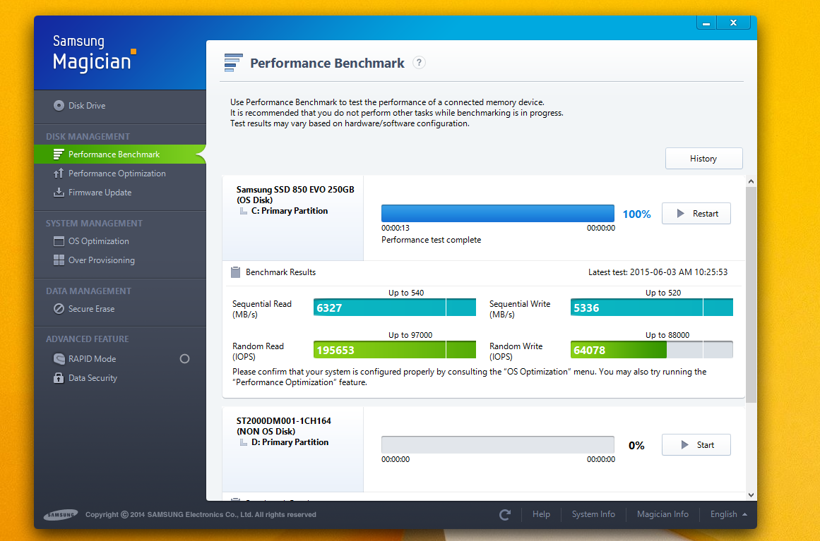Click the Sequential Read 6327 result bar
The height and width of the screenshot is (541, 820).
coord(395,308)
